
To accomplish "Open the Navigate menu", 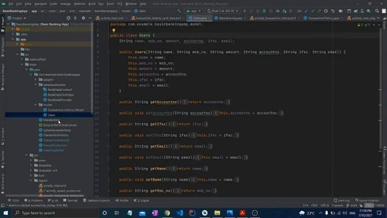I will click(x=41, y=4).
